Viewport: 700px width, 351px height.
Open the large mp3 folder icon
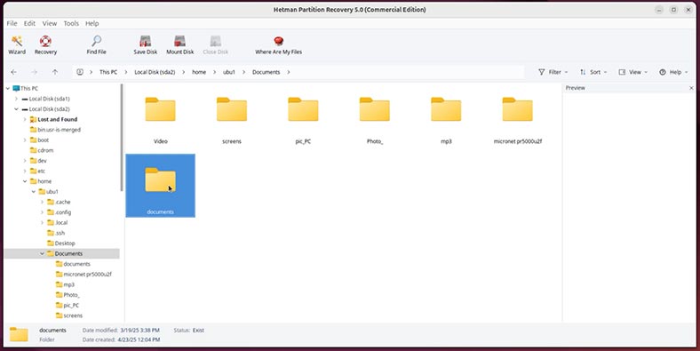point(446,109)
